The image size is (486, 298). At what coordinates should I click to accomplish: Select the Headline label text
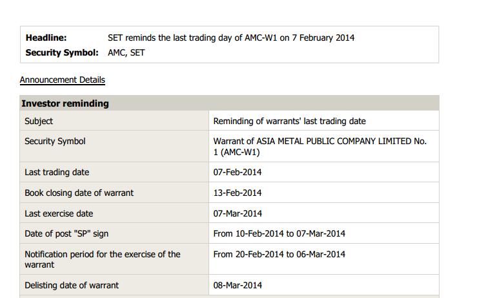46,37
